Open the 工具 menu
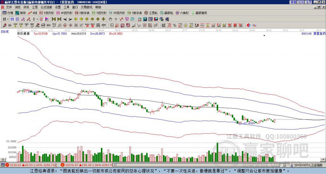Viewport: 326px width, 174px height. point(66,7)
